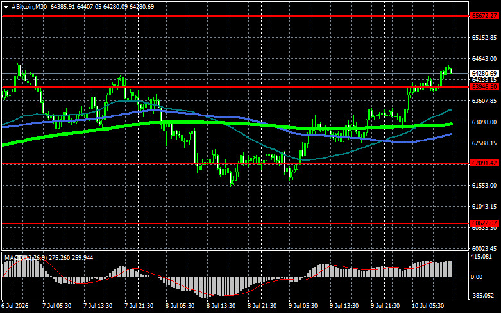Select the horizontal red line at 62091.42
The width and height of the screenshot is (501, 313).
[x=235, y=163]
